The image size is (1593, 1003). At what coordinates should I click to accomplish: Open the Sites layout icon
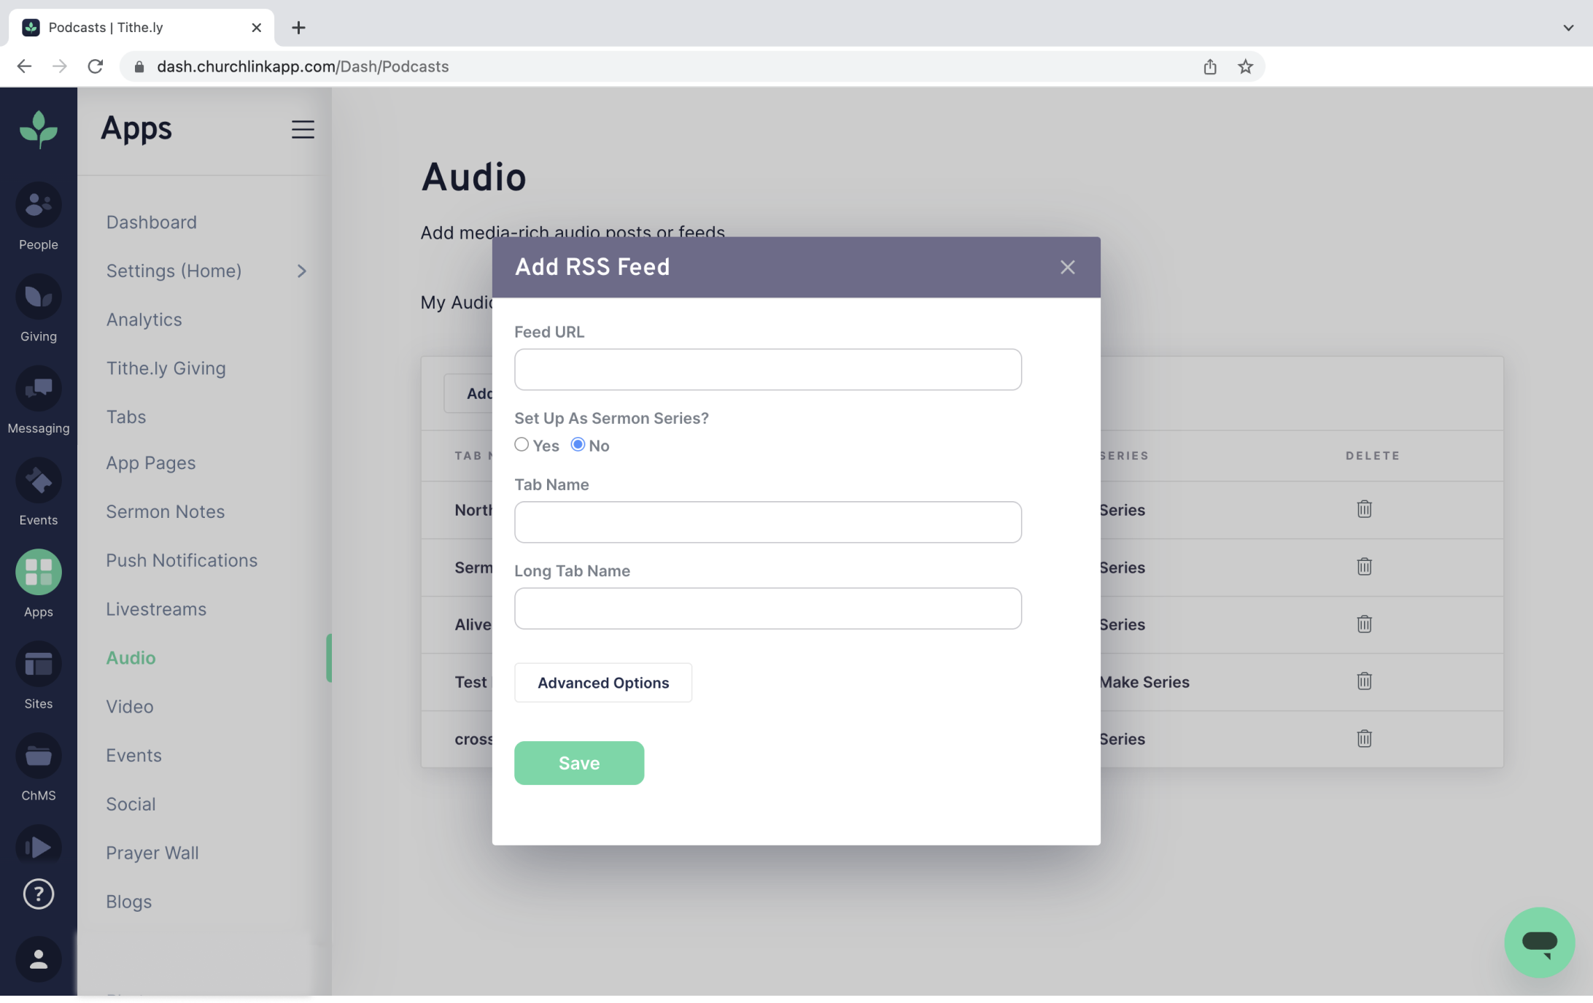click(x=38, y=665)
